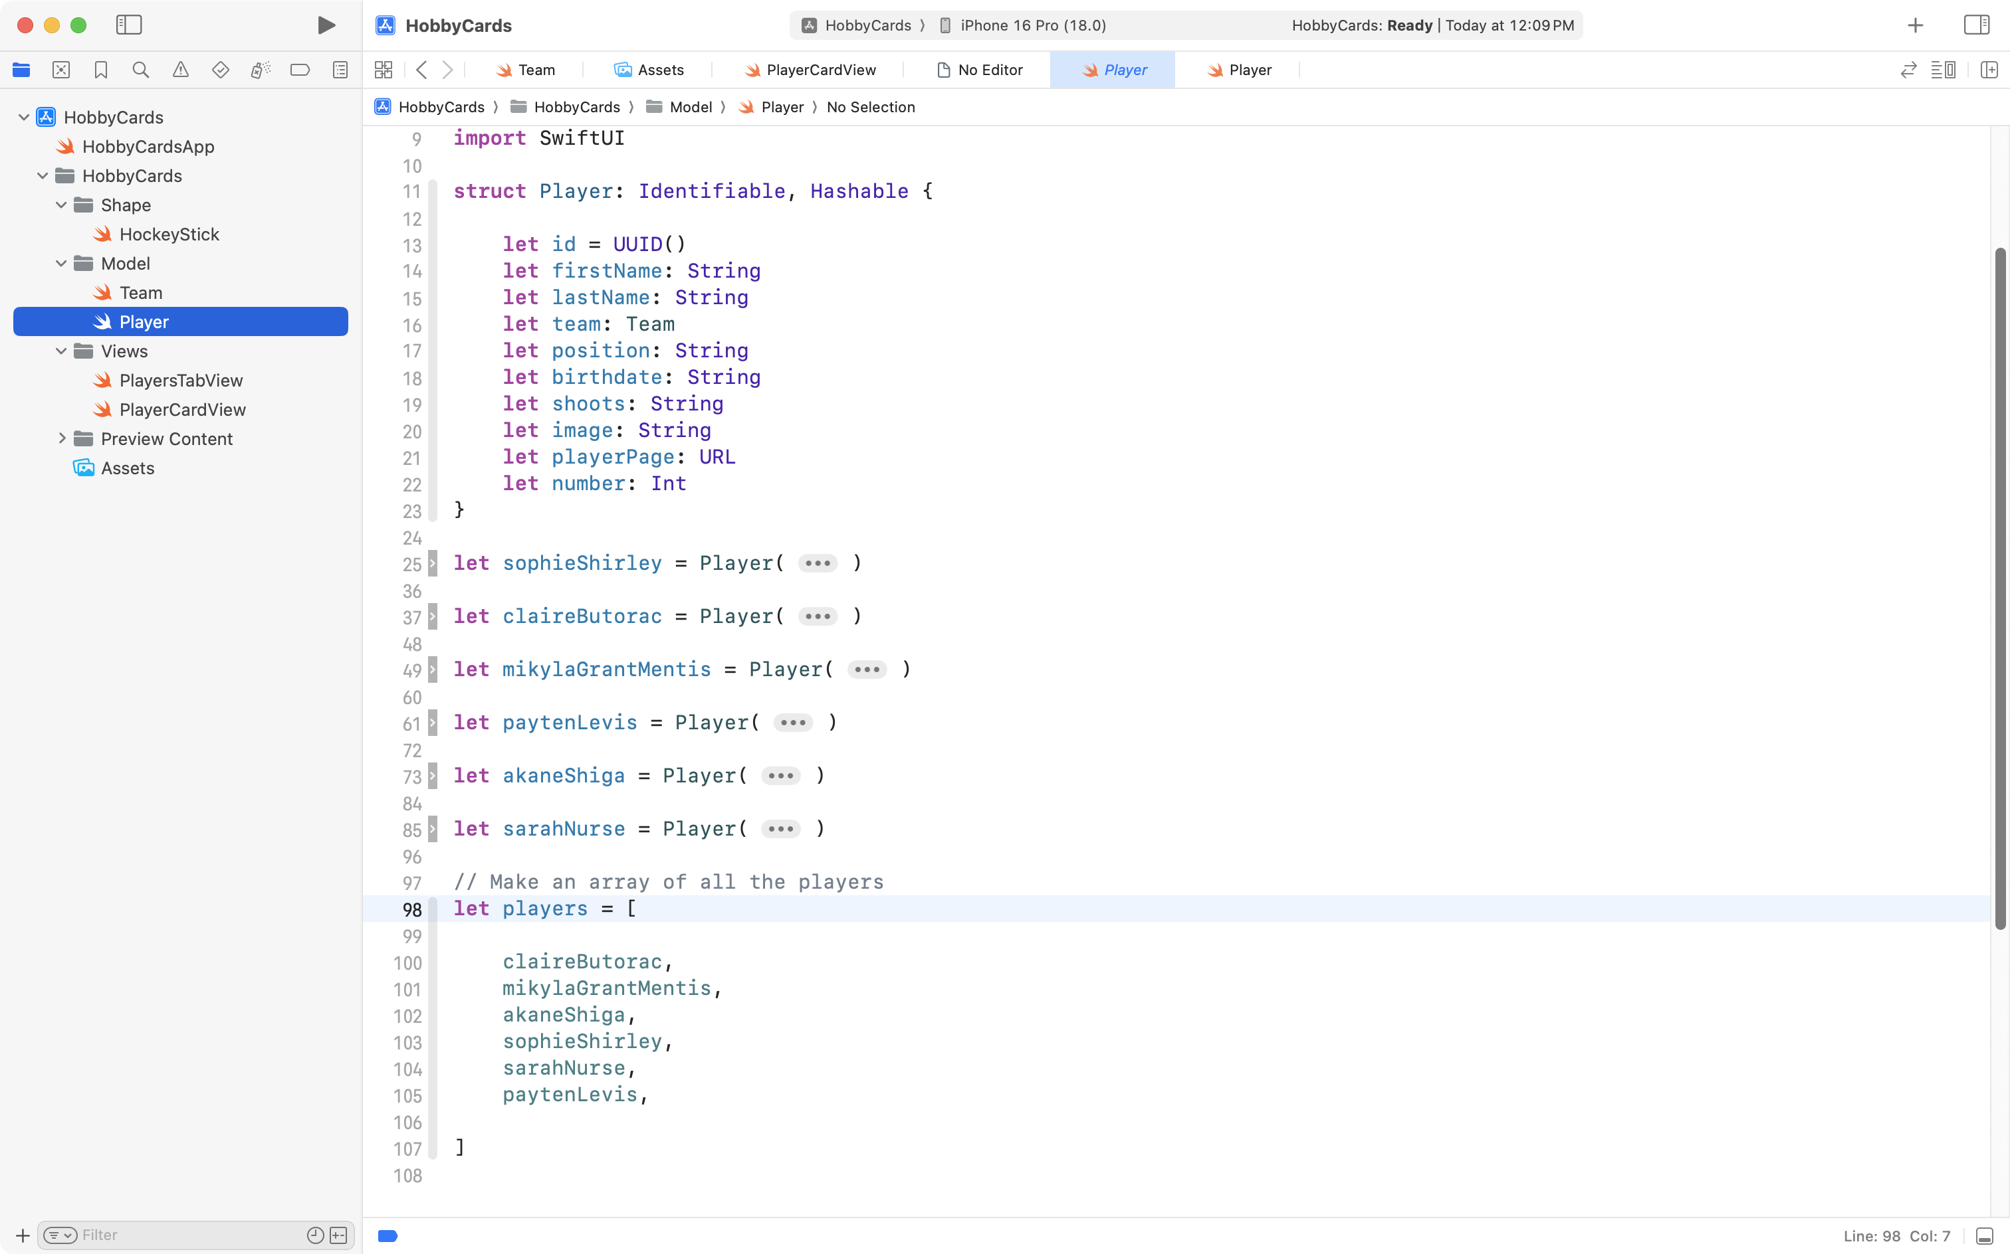Show the Report navigator icon

340,70
